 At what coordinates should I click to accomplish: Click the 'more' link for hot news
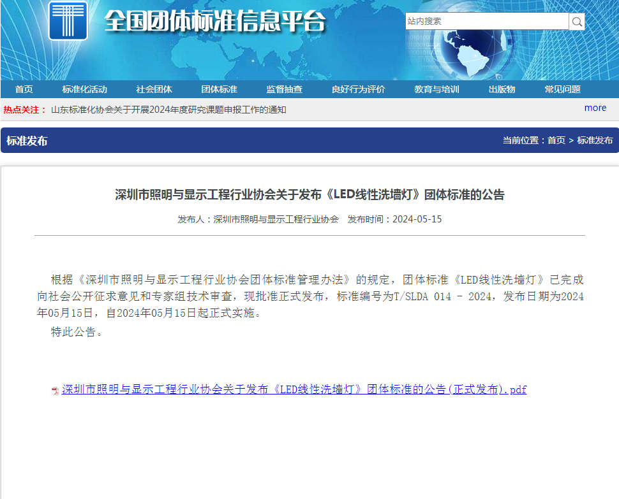click(595, 108)
